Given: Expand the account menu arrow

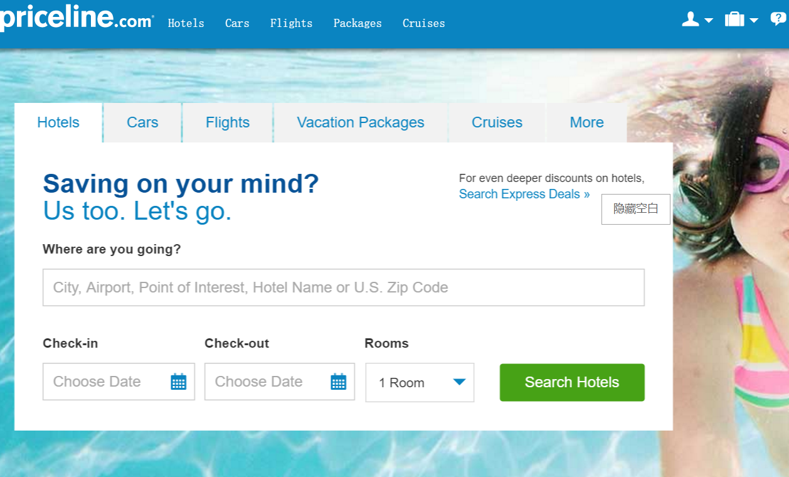Looking at the screenshot, I should (709, 20).
